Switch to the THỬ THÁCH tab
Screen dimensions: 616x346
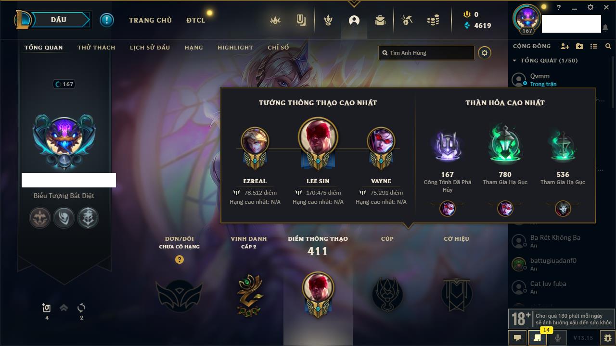click(96, 48)
